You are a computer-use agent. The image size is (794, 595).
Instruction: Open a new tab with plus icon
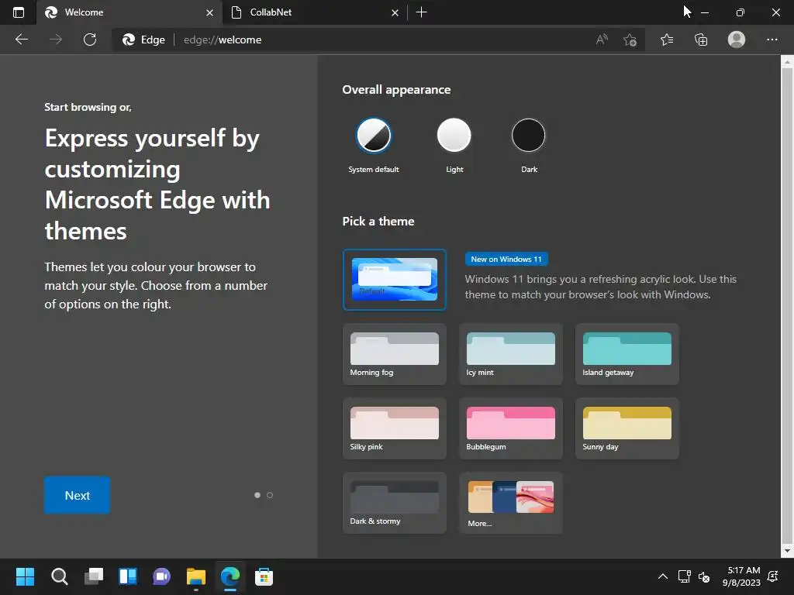pyautogui.click(x=421, y=12)
